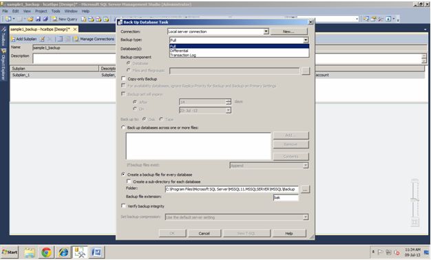
Task: Select the Files and filegroups radio
Action: point(129,70)
